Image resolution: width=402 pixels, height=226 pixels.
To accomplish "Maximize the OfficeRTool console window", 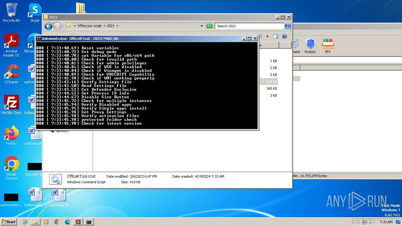I will point(249,39).
